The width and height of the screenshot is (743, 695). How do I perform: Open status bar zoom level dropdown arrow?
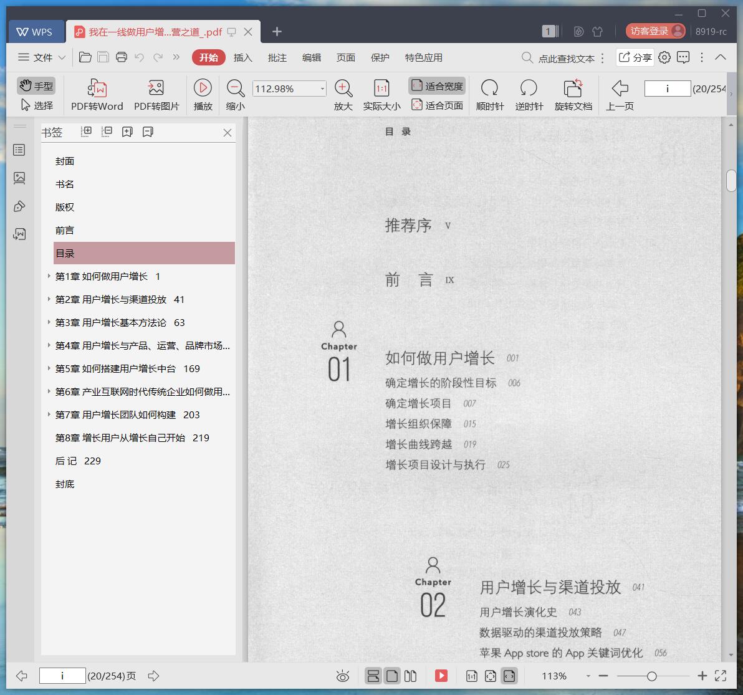tap(588, 676)
